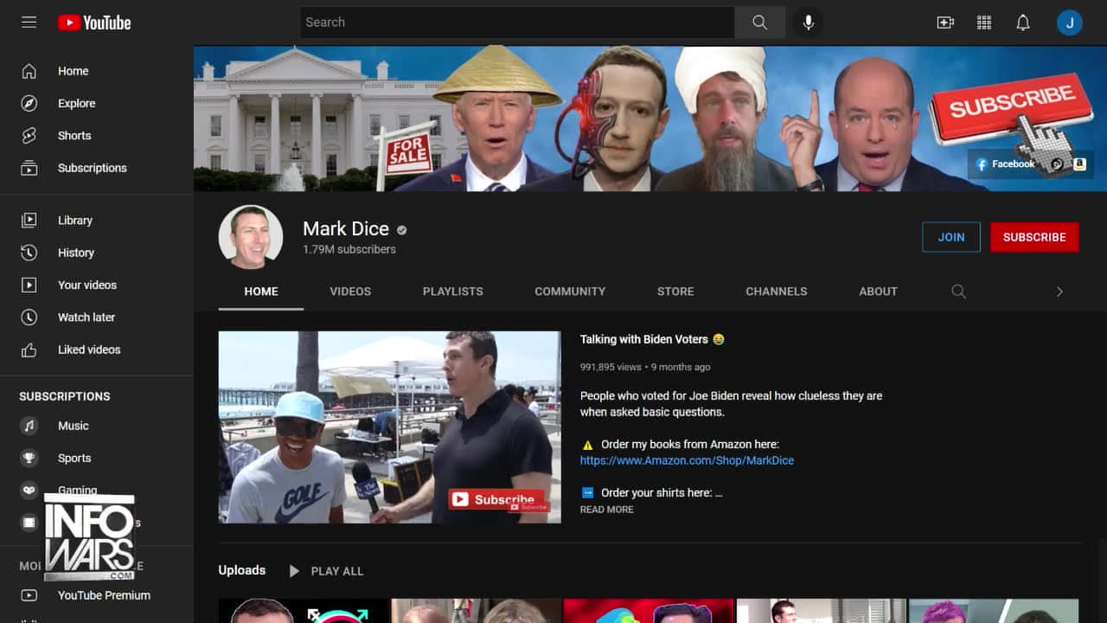Image resolution: width=1107 pixels, height=623 pixels.
Task: Open the Channels tab
Action: click(x=777, y=292)
